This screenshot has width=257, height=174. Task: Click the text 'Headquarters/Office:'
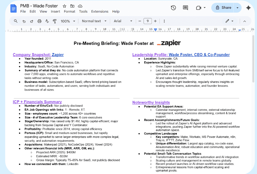point(39,63)
